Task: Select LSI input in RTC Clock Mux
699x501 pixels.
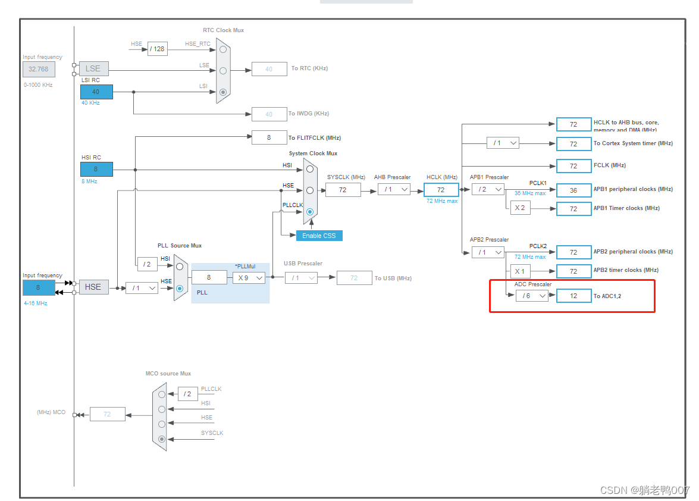Action: point(223,92)
